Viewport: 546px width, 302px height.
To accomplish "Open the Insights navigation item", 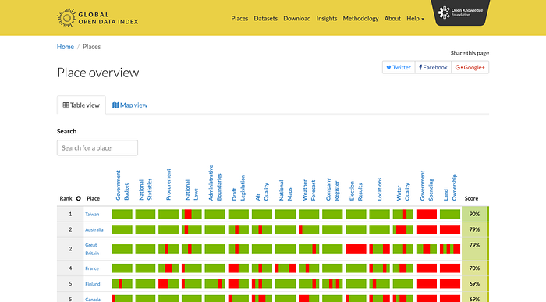I will point(327,19).
